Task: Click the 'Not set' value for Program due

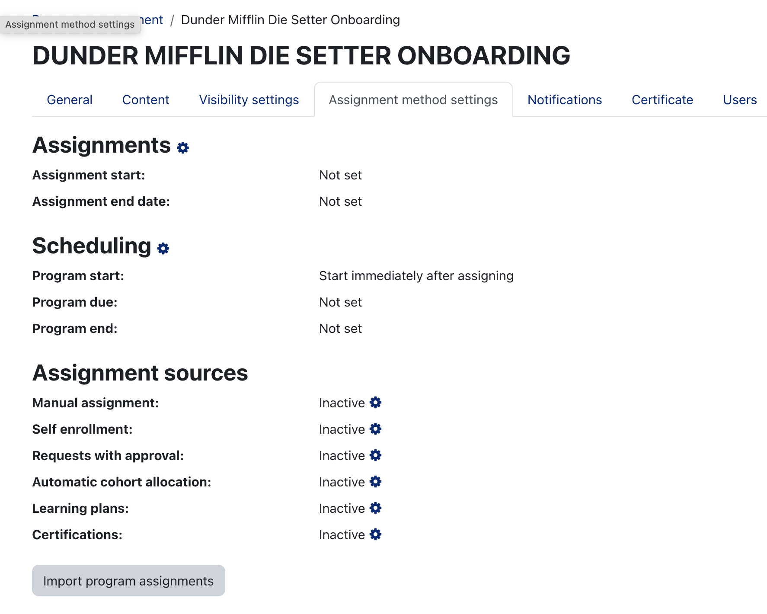Action: click(341, 302)
